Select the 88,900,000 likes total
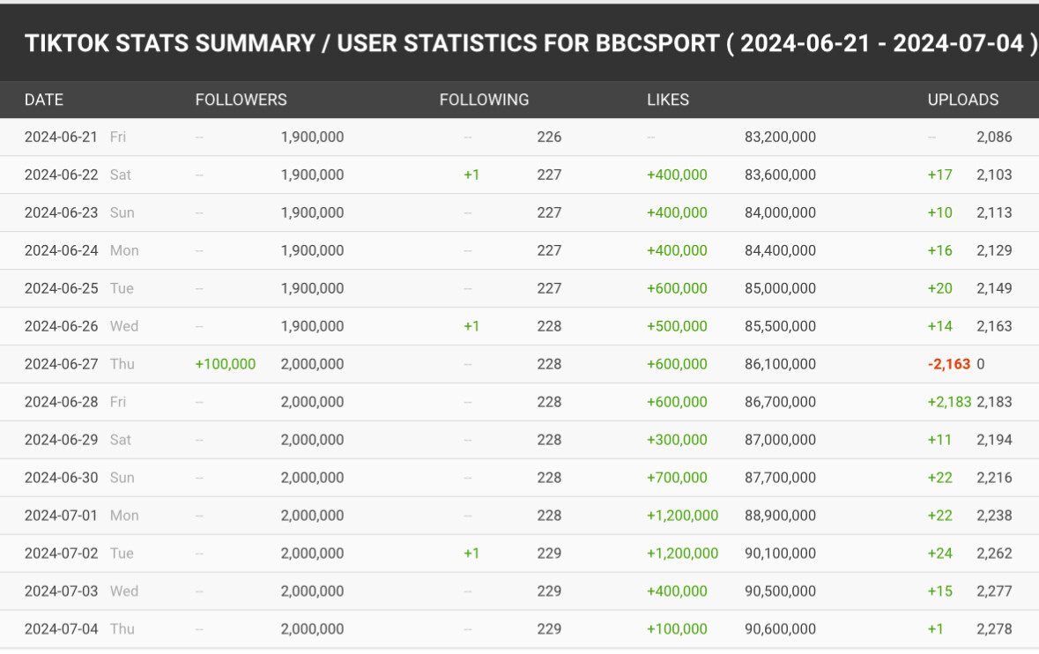 point(780,516)
